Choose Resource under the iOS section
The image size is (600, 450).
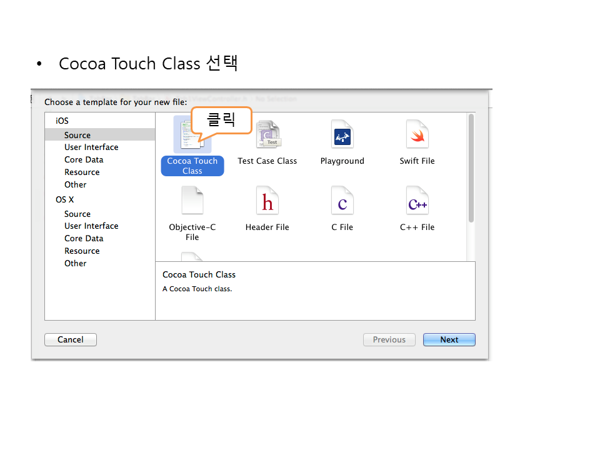[82, 172]
